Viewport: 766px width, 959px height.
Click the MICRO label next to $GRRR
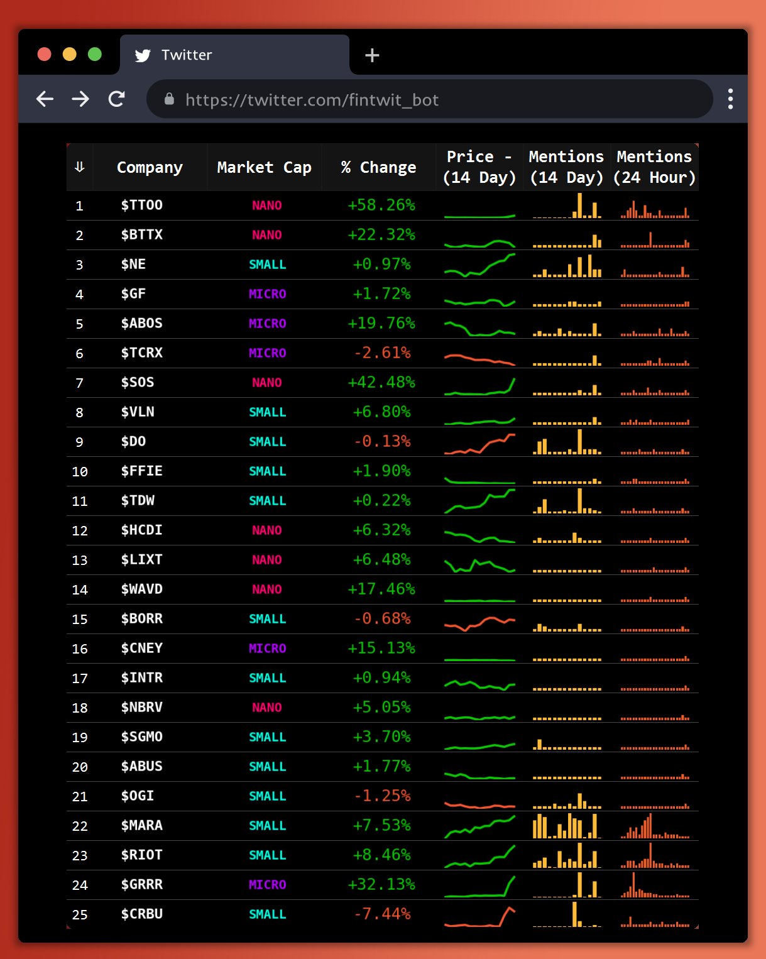[x=266, y=884]
